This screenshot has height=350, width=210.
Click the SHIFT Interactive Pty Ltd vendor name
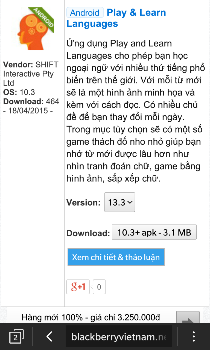31,74
